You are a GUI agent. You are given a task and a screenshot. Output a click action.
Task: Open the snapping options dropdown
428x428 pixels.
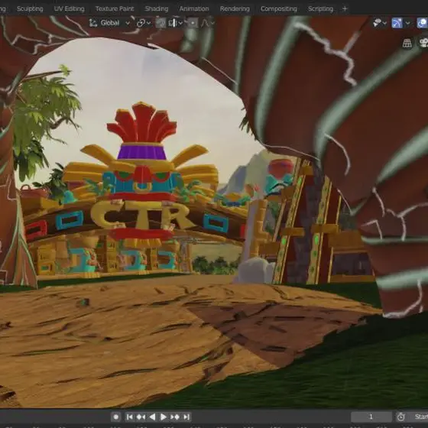[176, 23]
